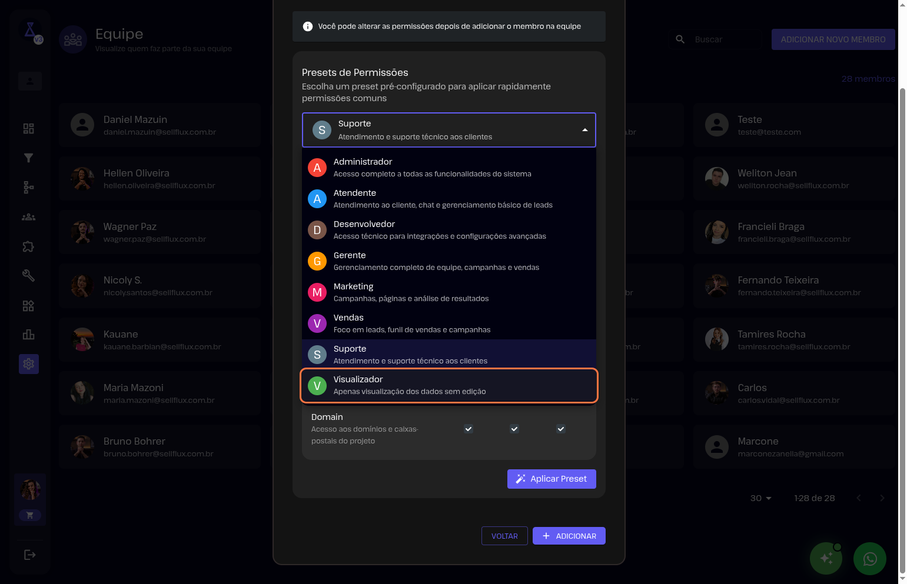Image resolution: width=907 pixels, height=584 pixels.
Task: Select the Visualizador preset option
Action: coord(448,385)
